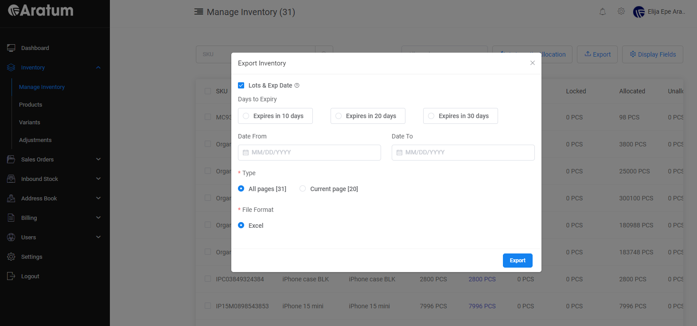Click SKU cell IPC03849324384
Viewport: 697px width, 326px height.
point(240,279)
